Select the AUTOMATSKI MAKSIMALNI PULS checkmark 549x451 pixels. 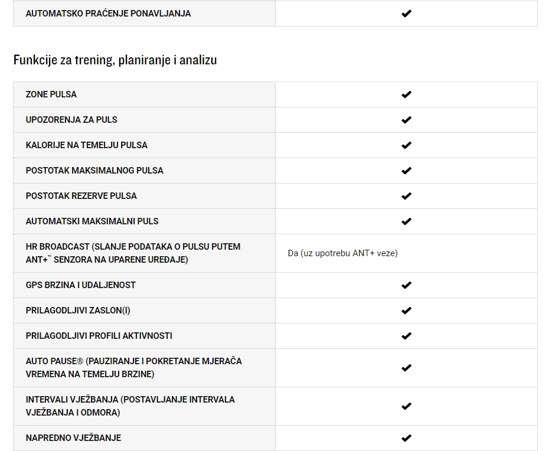click(406, 221)
